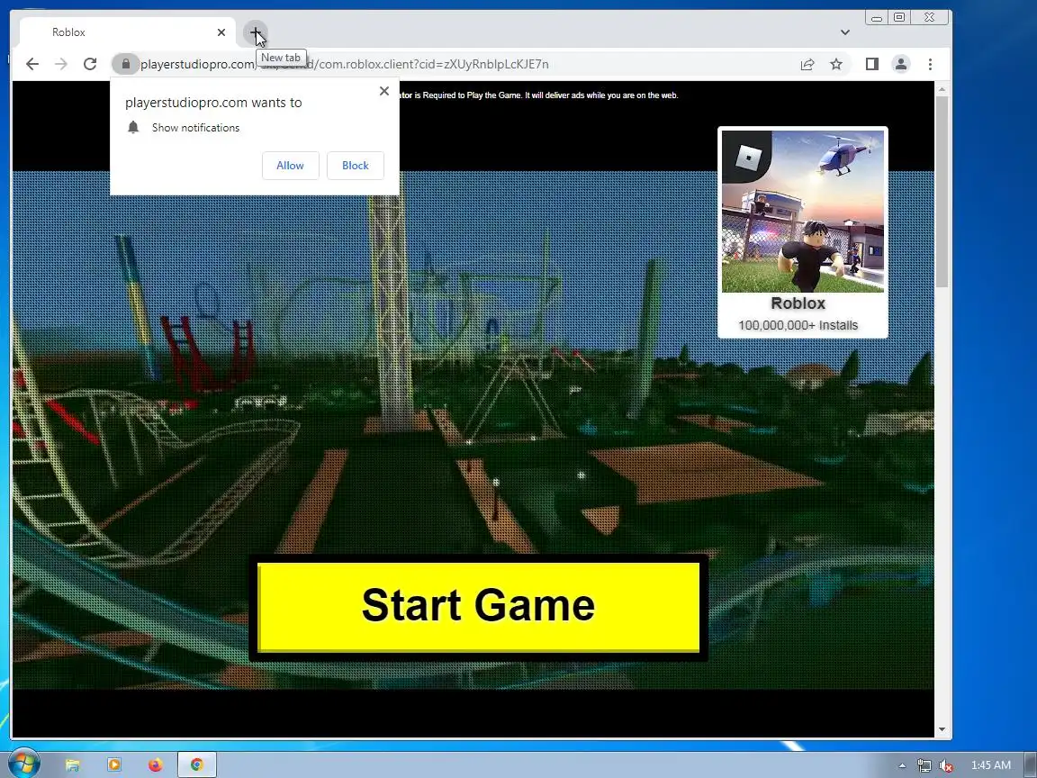Viewport: 1037px width, 778px height.
Task: Click the Chrome taskbar button
Action: [197, 765]
